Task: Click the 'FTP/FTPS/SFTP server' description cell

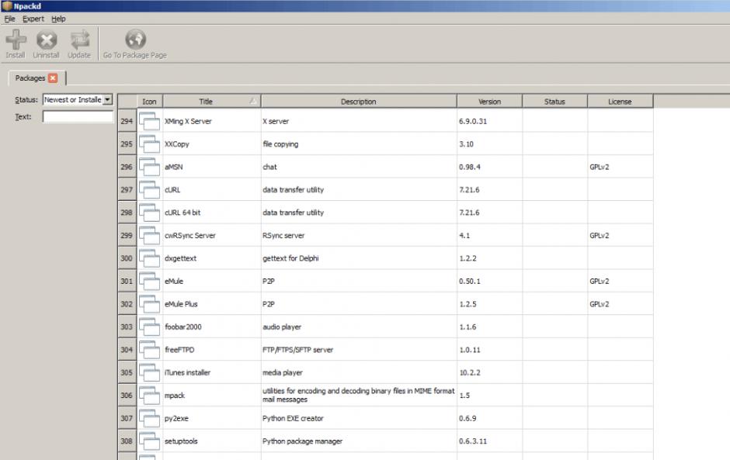Action: pyautogui.click(x=359, y=349)
